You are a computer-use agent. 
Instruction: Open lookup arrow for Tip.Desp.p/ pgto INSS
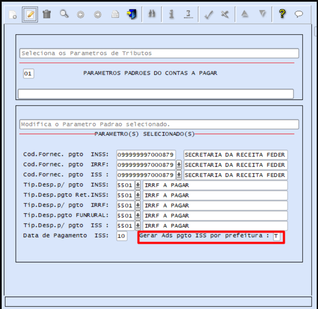pyautogui.click(x=138, y=185)
